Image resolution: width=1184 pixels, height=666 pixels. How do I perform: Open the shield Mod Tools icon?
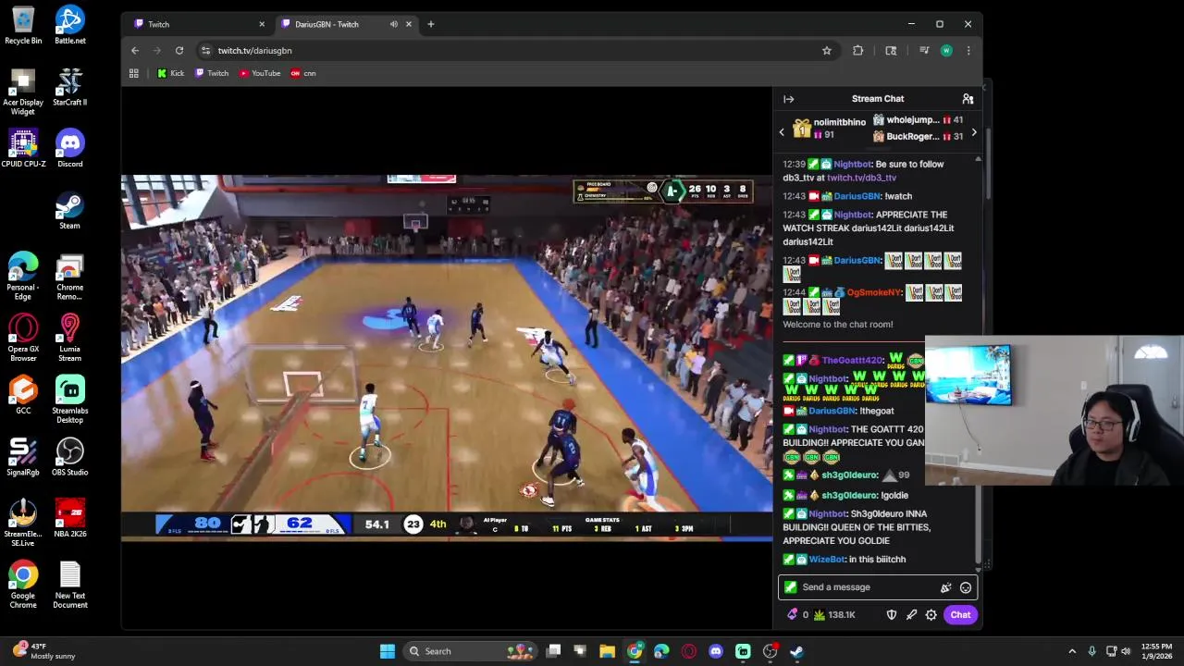pyautogui.click(x=892, y=615)
